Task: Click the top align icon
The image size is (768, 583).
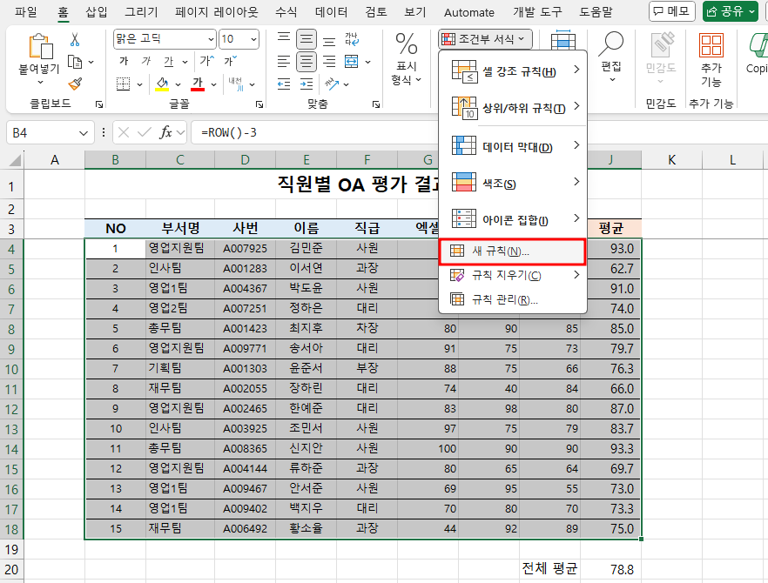Action: tap(284, 39)
